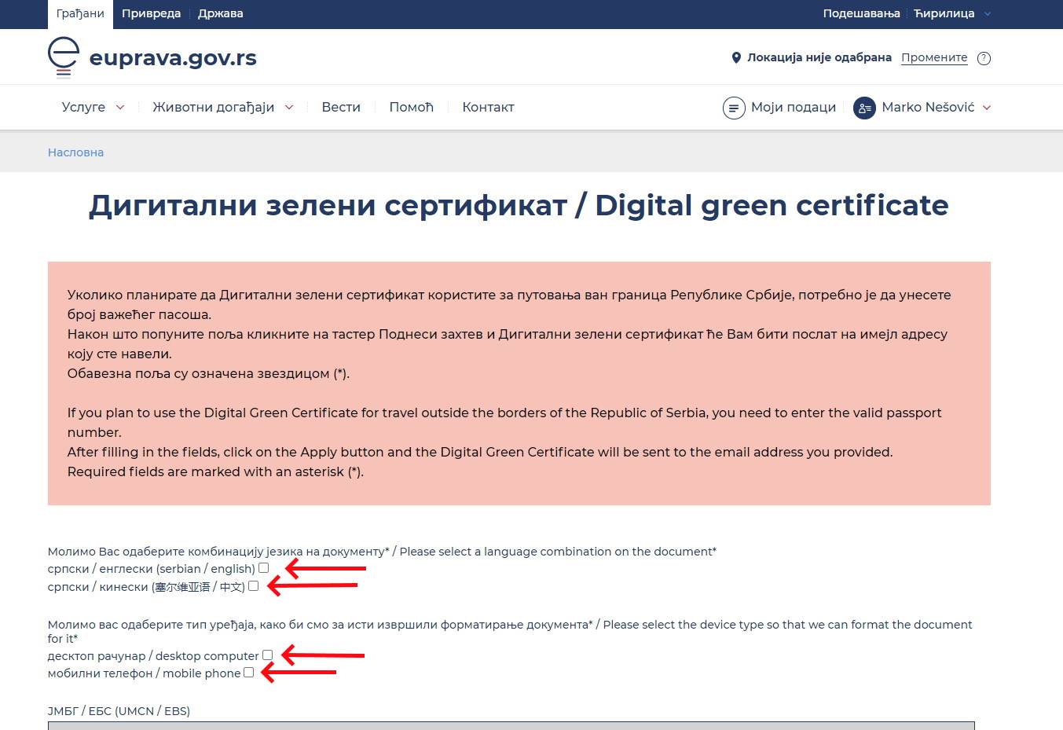1063x730 pixels.
Task: Click the user avatar icon beside Marko Nešović
Action: point(864,108)
